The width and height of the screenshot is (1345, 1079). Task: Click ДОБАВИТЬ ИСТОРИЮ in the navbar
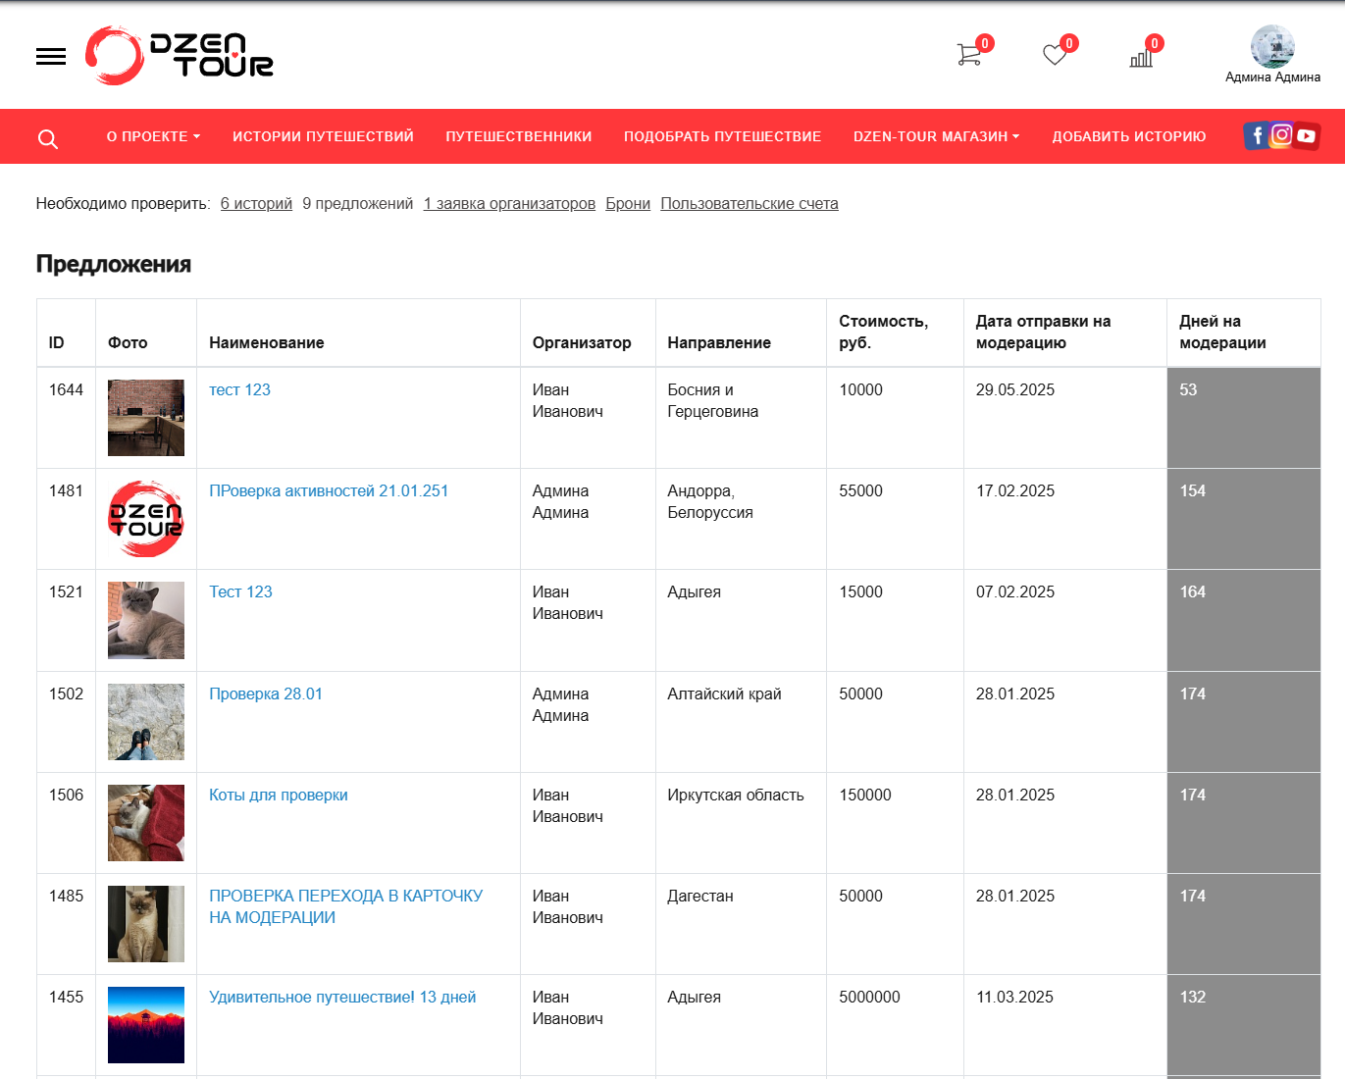pyautogui.click(x=1129, y=136)
